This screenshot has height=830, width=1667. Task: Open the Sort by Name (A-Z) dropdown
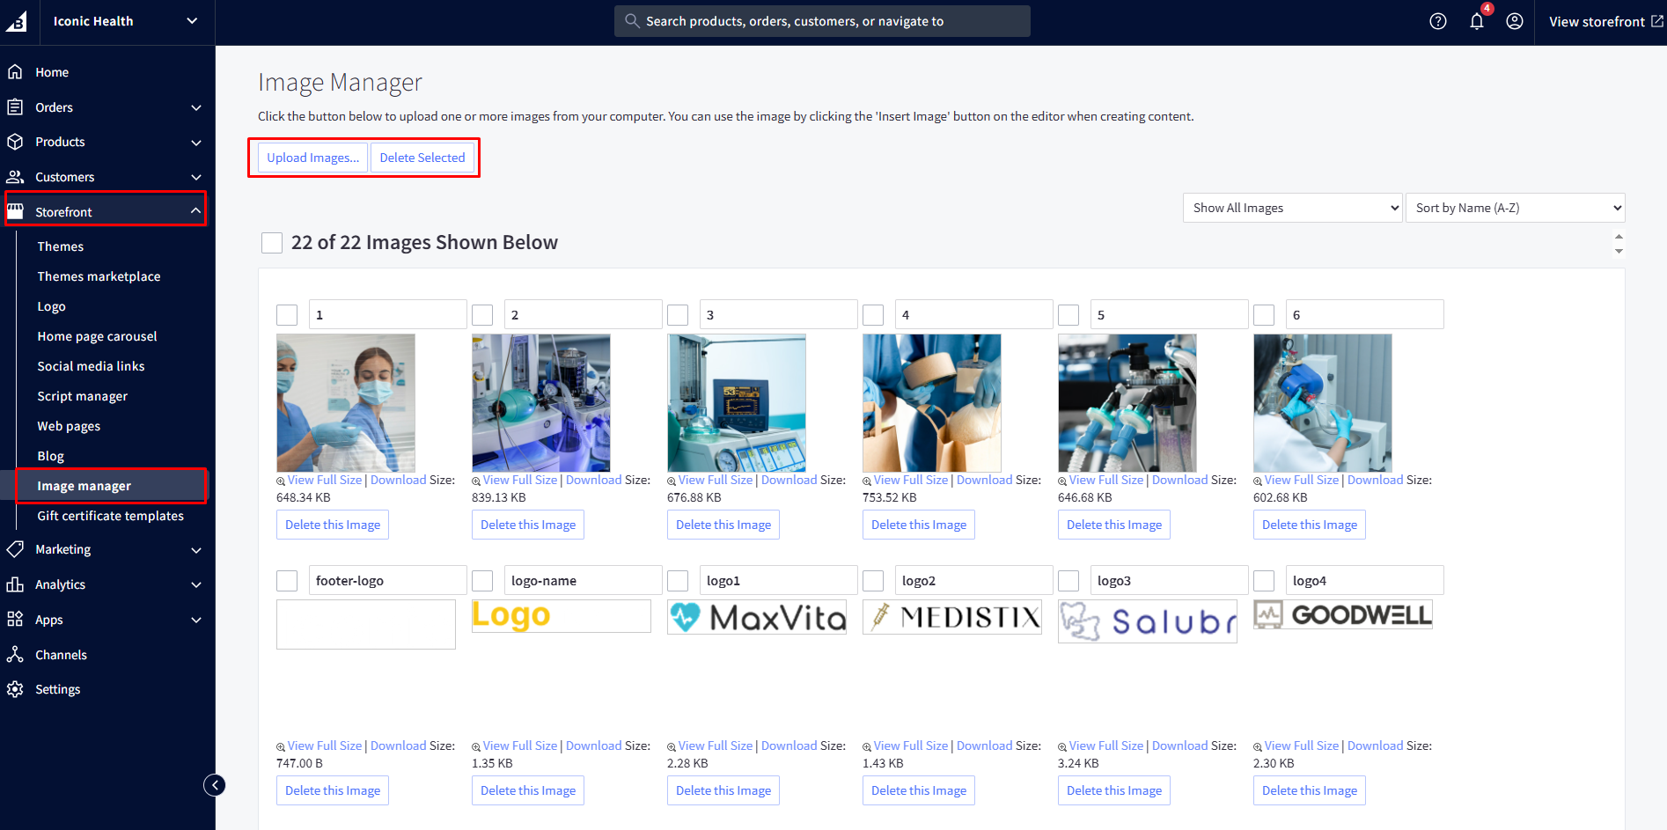pyautogui.click(x=1515, y=208)
